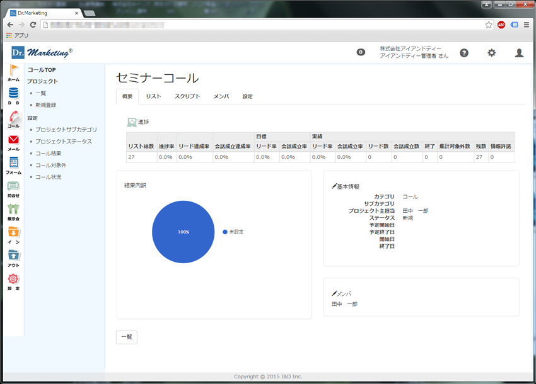This screenshot has width=536, height=384.
Task: Switch to the リスト tab
Action: tap(153, 96)
